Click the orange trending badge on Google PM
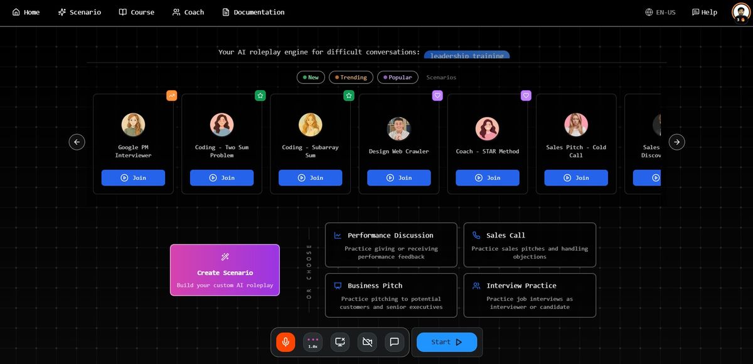 pos(172,96)
